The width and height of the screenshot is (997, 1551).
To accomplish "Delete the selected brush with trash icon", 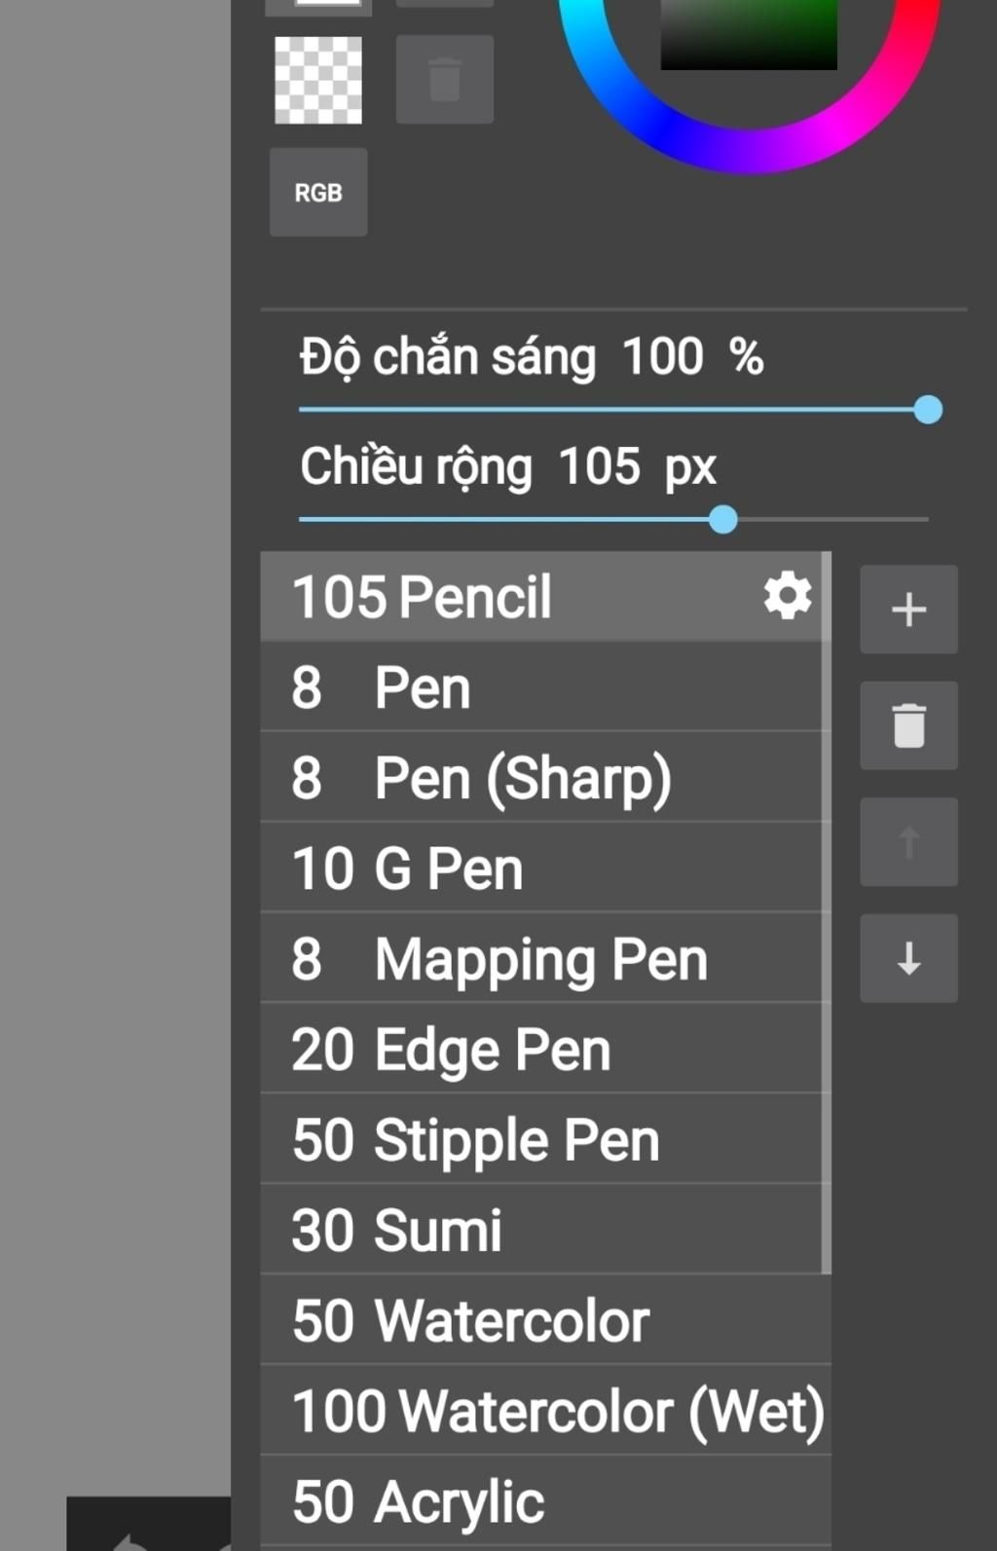I will 908,725.
